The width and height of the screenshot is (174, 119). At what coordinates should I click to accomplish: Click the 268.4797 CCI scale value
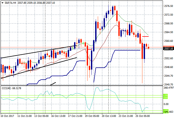coord(169,88)
